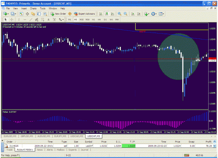This screenshot has height=158, width=218.
Task: Open the Experts terminal tab
Action: coord(73,150)
